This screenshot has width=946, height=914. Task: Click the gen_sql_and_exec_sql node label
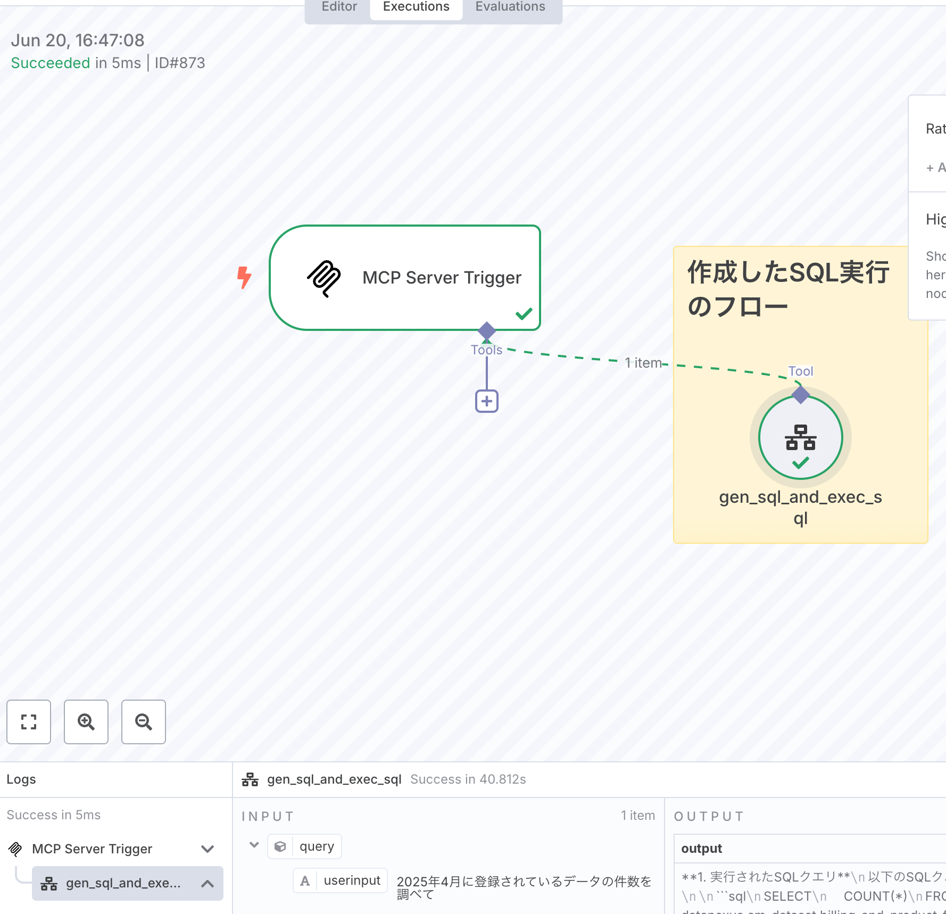[x=801, y=507]
